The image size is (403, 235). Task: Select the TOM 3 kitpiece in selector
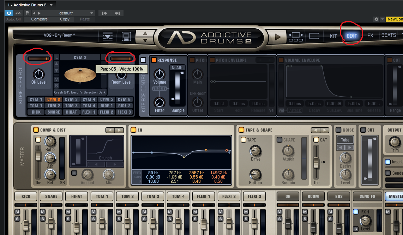(71, 106)
